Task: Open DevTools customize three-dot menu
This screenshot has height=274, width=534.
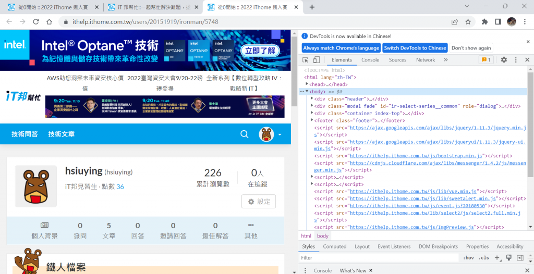Action: 516,60
